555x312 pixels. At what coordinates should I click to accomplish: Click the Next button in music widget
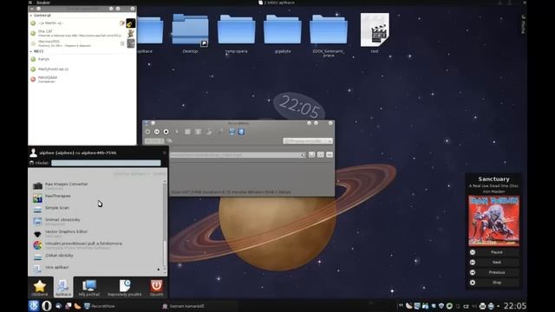[493, 262]
